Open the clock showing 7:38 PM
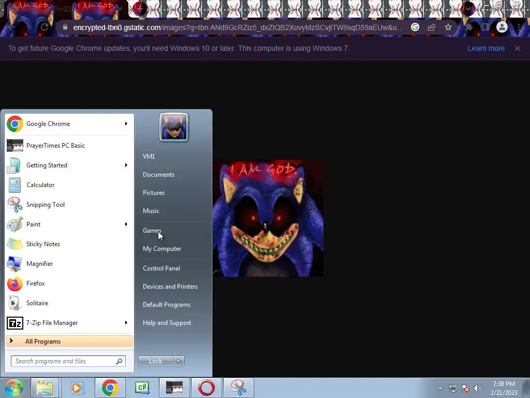This screenshot has height=398, width=530. coord(504,388)
